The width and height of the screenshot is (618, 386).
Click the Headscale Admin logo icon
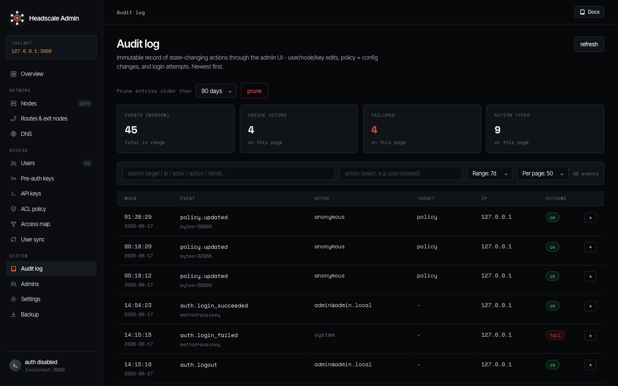pyautogui.click(x=17, y=18)
